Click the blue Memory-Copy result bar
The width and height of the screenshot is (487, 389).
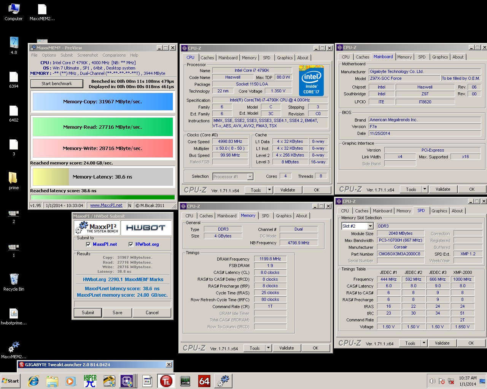(x=103, y=102)
